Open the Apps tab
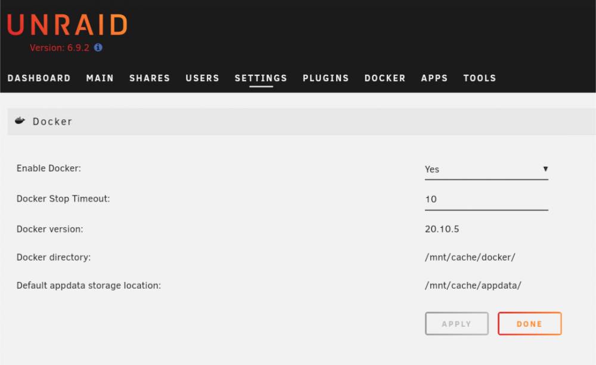Viewport: 596px width, 365px height. click(x=434, y=78)
